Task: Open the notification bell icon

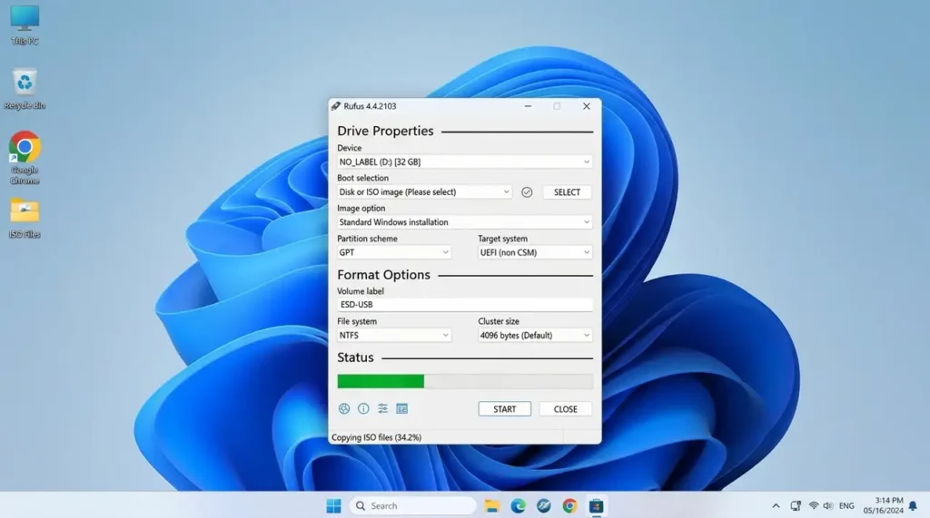Action: [913, 505]
